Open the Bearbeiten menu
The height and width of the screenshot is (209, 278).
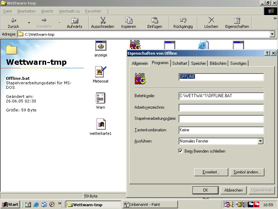26,11
